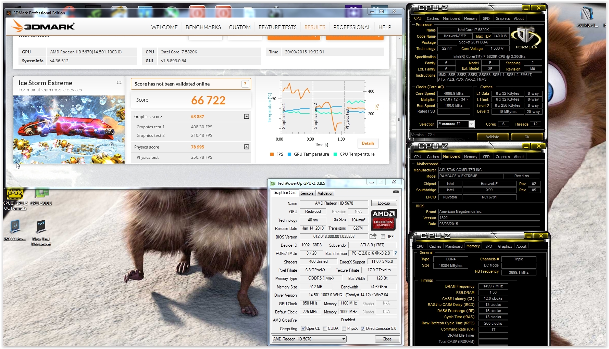Click the FPS chart graph area
The height and width of the screenshot is (349, 609).
[322, 107]
